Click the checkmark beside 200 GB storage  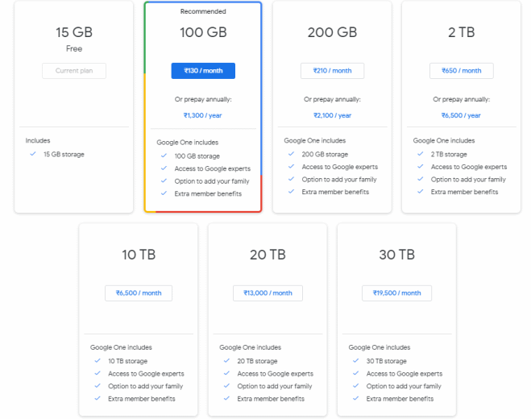click(291, 154)
